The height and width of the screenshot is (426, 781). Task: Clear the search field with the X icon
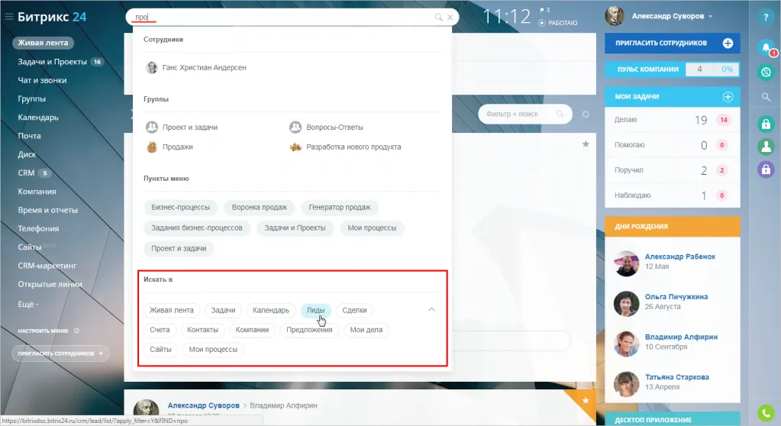pyautogui.click(x=450, y=17)
